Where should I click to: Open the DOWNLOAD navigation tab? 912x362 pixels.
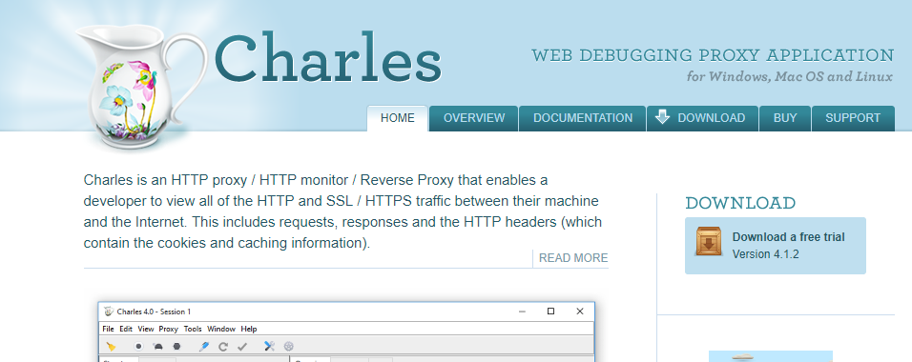(703, 118)
